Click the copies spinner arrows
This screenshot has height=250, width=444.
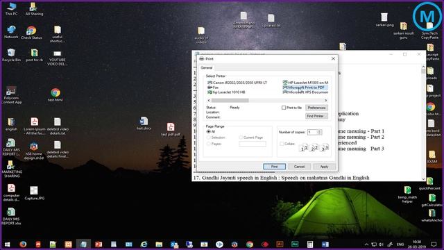tap(320, 132)
